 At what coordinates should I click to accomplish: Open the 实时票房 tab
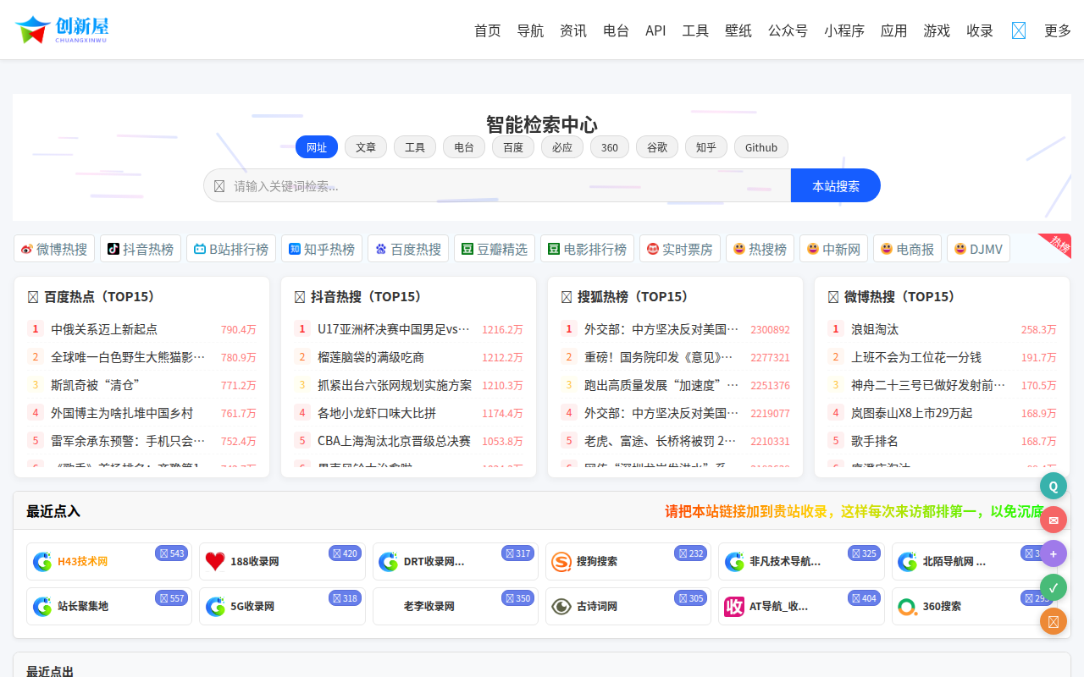[680, 249]
